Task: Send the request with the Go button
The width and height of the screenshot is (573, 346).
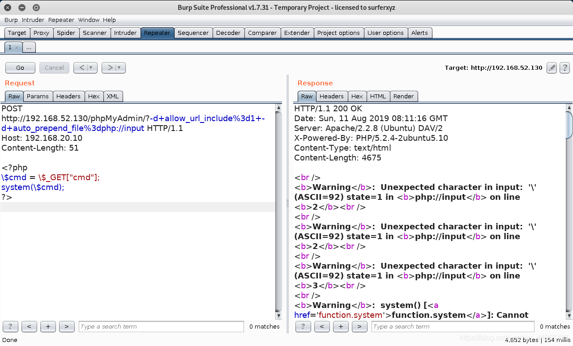Action: click(20, 68)
